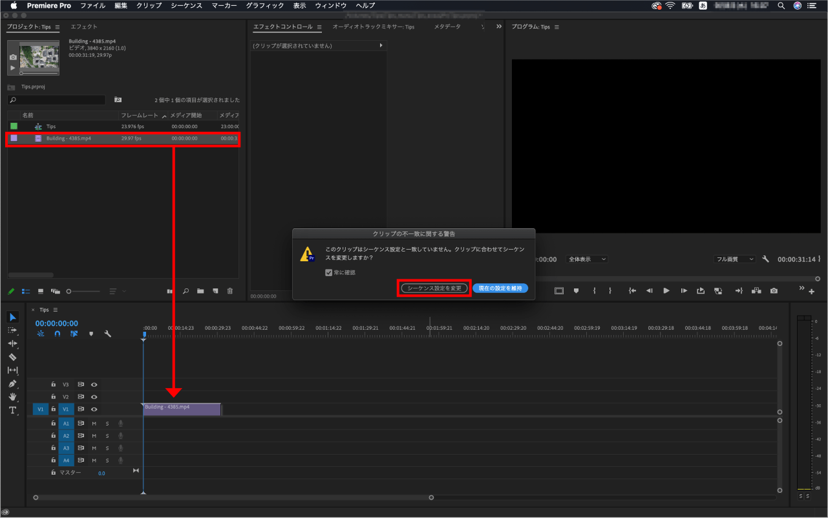Open the ファイル menu
Image resolution: width=828 pixels, height=518 pixels.
(92, 5)
